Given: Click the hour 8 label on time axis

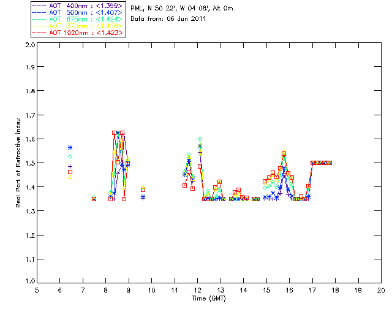Looking at the screenshot, I should point(106,290).
